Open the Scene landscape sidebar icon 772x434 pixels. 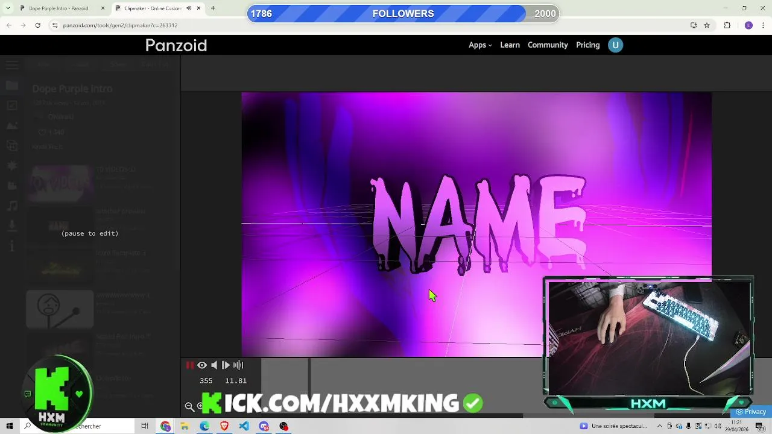(x=12, y=125)
